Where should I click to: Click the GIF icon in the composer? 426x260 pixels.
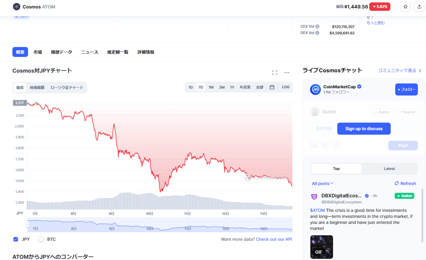(325, 145)
